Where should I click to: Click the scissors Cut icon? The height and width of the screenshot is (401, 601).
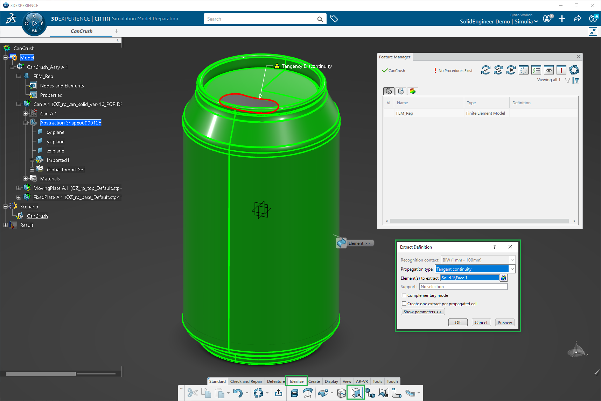[192, 393]
